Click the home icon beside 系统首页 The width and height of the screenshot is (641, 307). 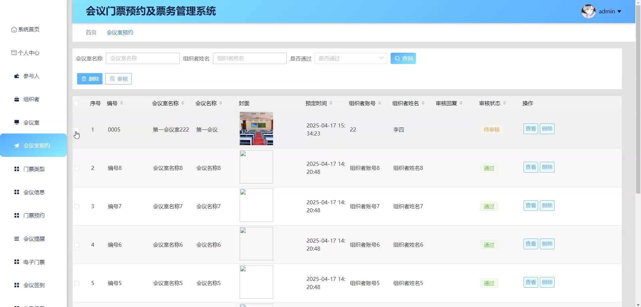tap(14, 29)
